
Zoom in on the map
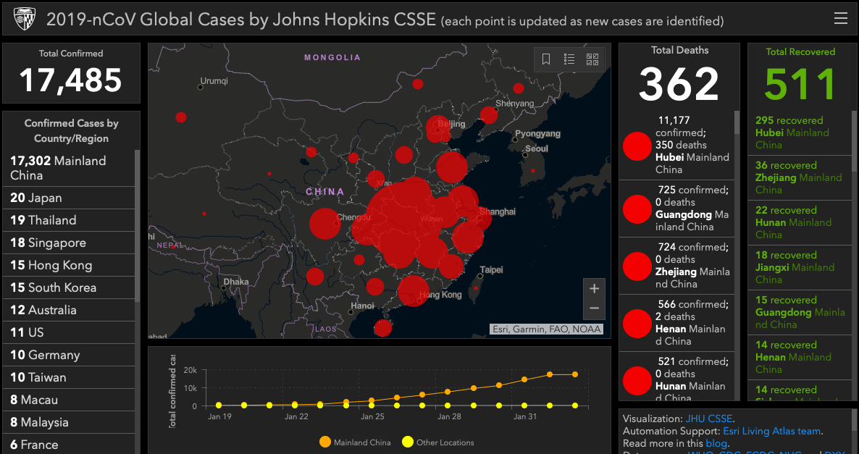594,289
